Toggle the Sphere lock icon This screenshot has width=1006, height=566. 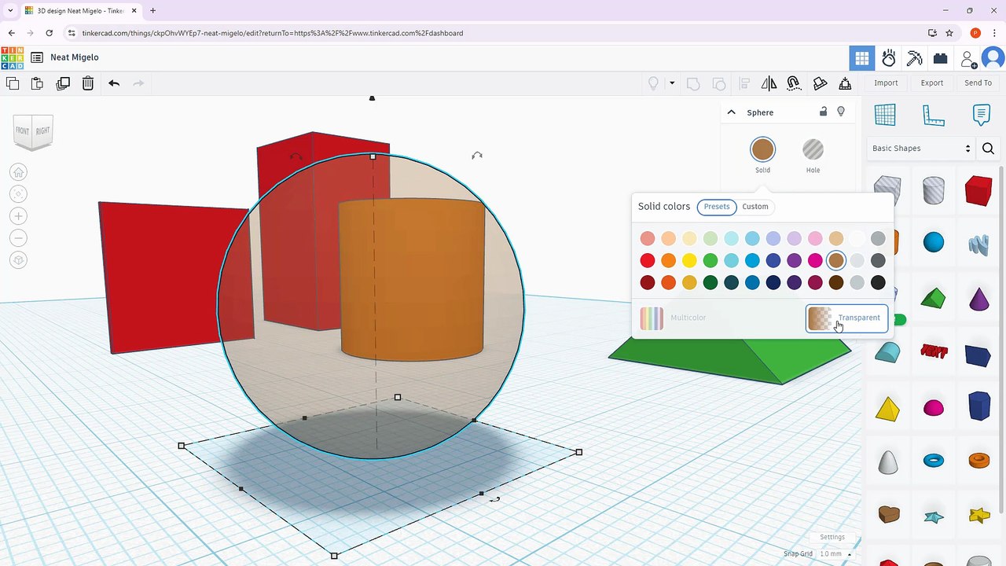(x=823, y=112)
